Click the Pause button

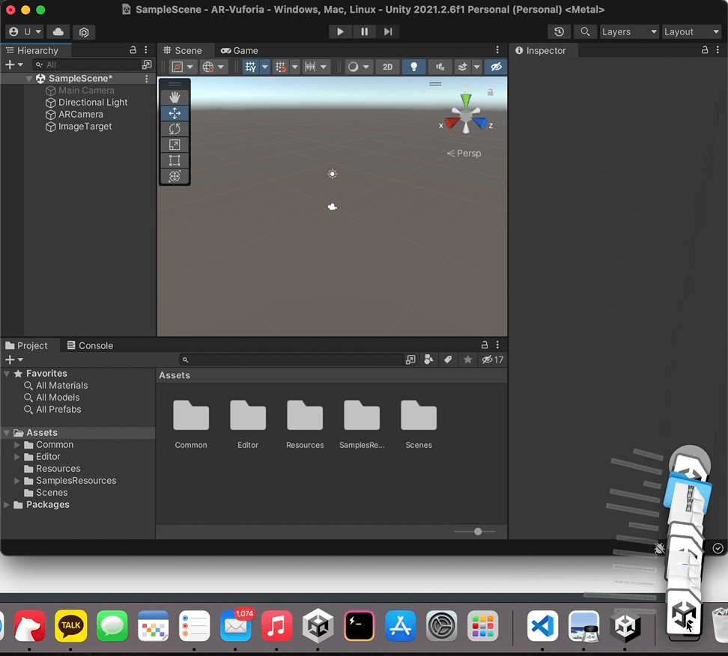click(364, 31)
